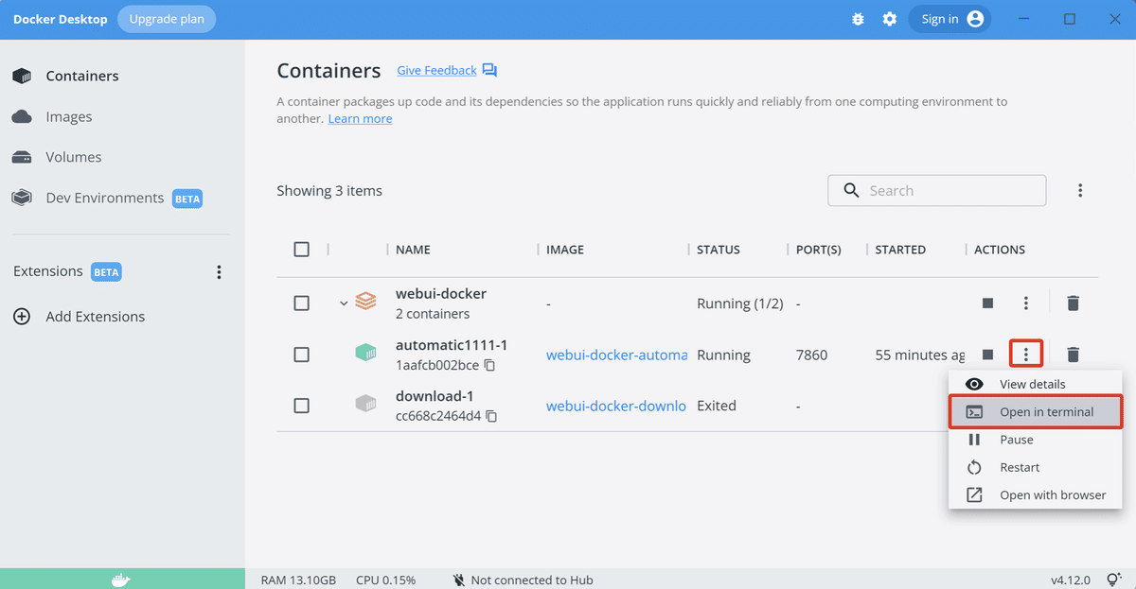Click the RAM 13.10GB status entry
The height and width of the screenshot is (589, 1136).
click(x=298, y=580)
